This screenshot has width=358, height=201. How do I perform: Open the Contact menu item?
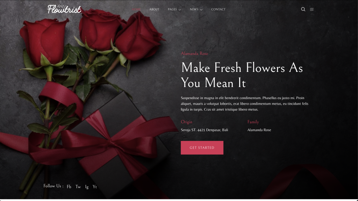(x=218, y=9)
